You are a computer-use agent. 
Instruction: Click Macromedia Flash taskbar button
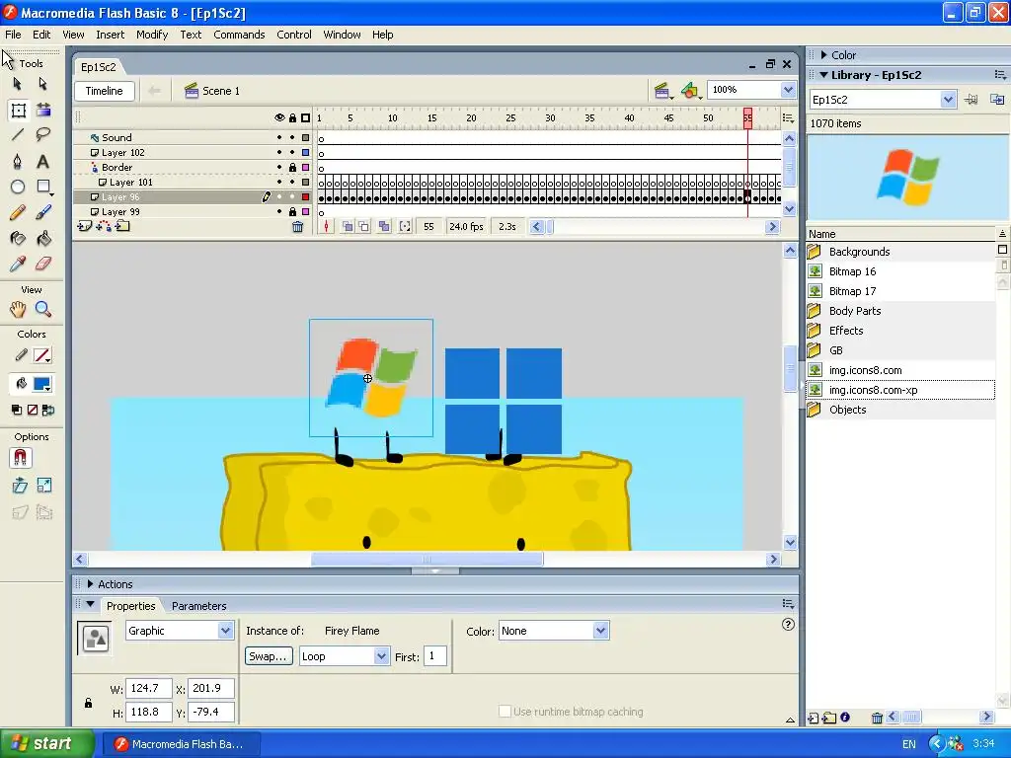(182, 744)
